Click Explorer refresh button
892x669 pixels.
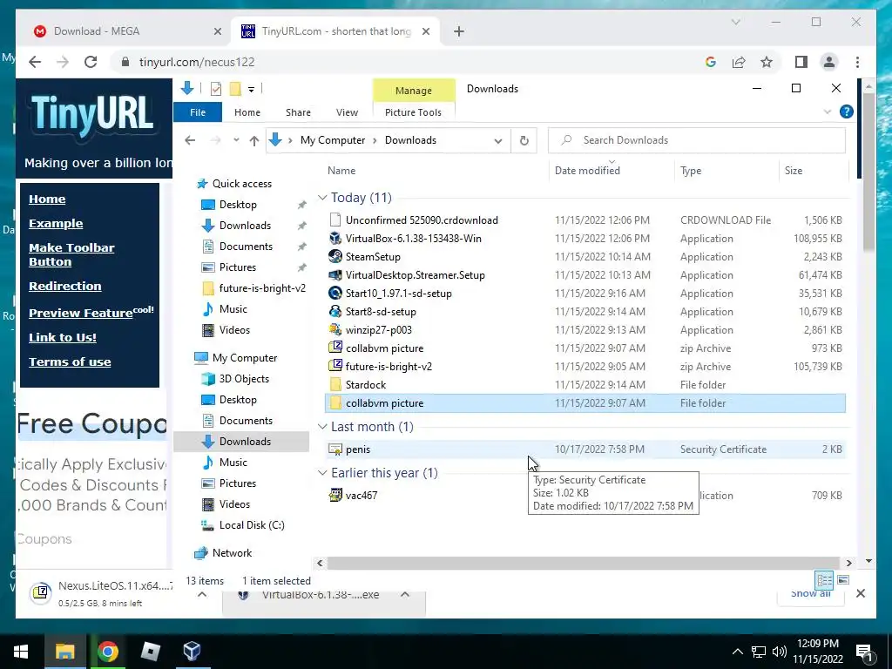pos(524,140)
